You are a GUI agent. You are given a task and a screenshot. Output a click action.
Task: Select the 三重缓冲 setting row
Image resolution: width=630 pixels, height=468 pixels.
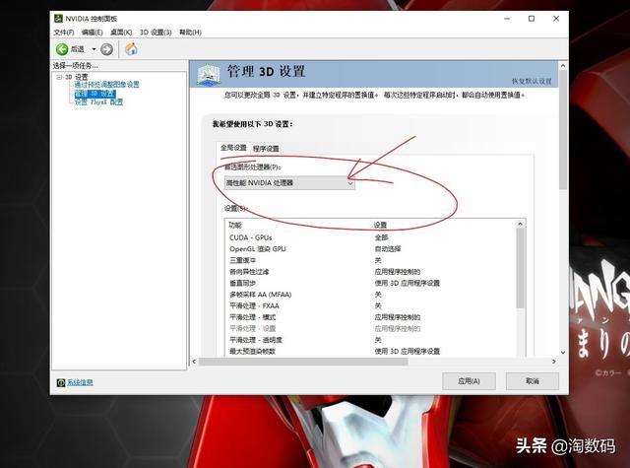click(372, 260)
